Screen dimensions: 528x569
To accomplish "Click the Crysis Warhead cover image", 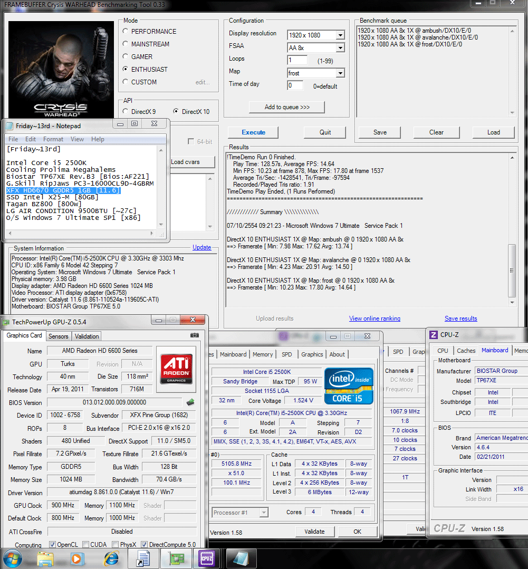I will coord(61,69).
